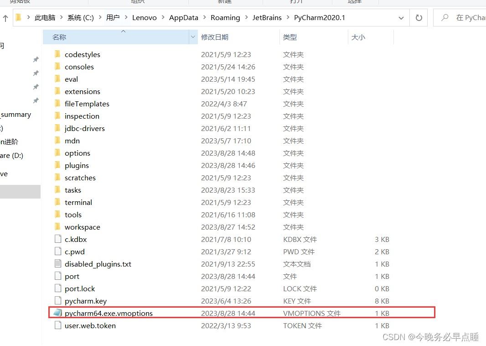Select the c.pwd file icon
486x346 pixels.
pos(57,252)
